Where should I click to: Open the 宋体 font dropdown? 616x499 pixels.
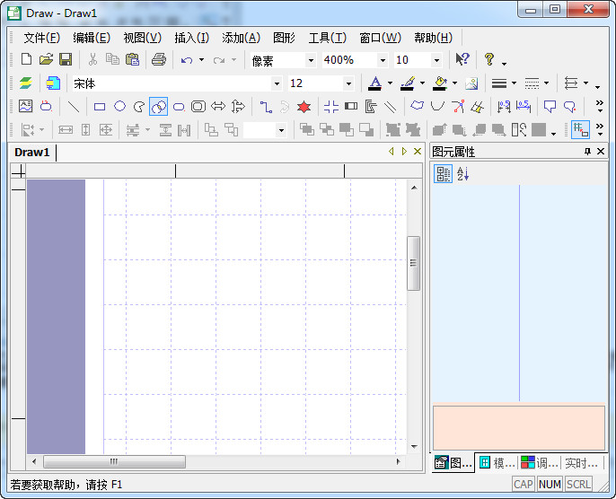277,83
